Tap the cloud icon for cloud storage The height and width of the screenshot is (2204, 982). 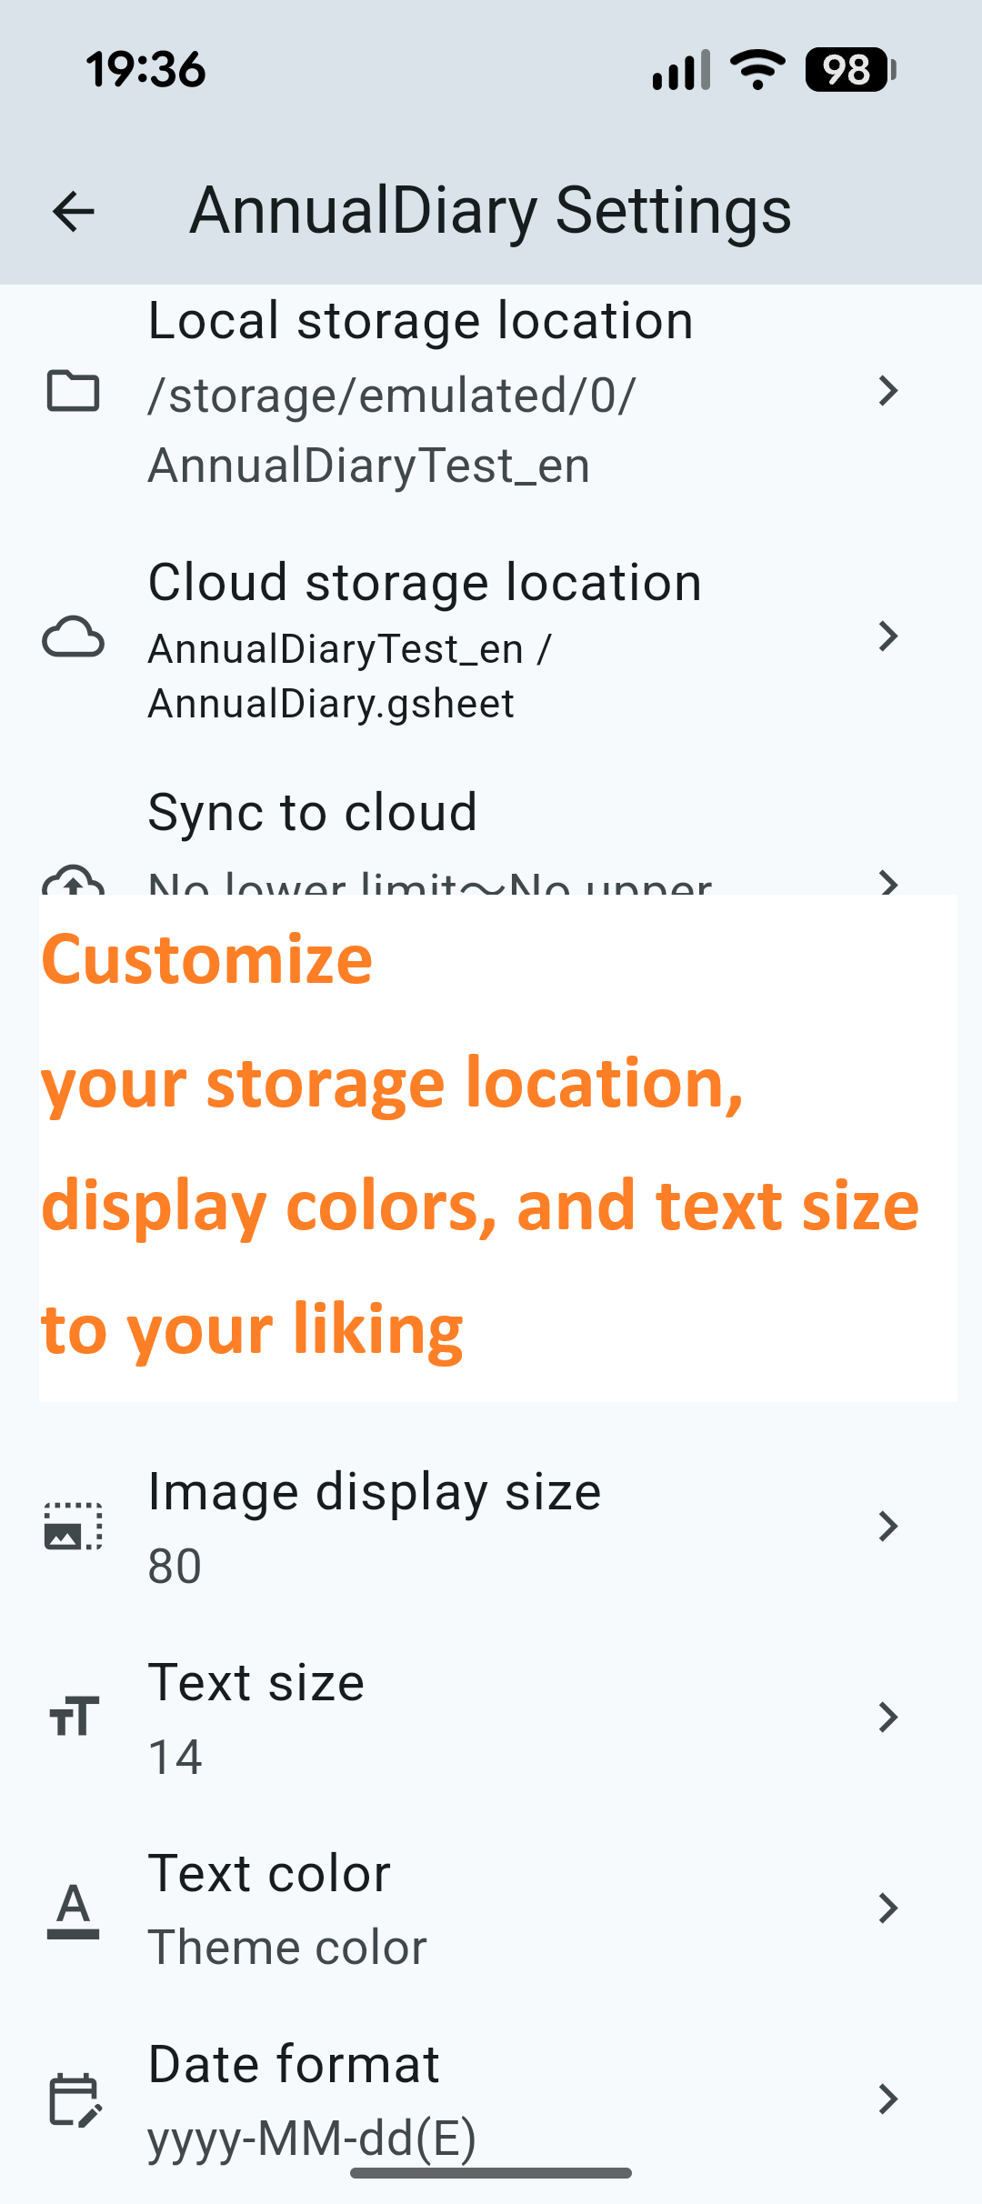pyautogui.click(x=73, y=636)
